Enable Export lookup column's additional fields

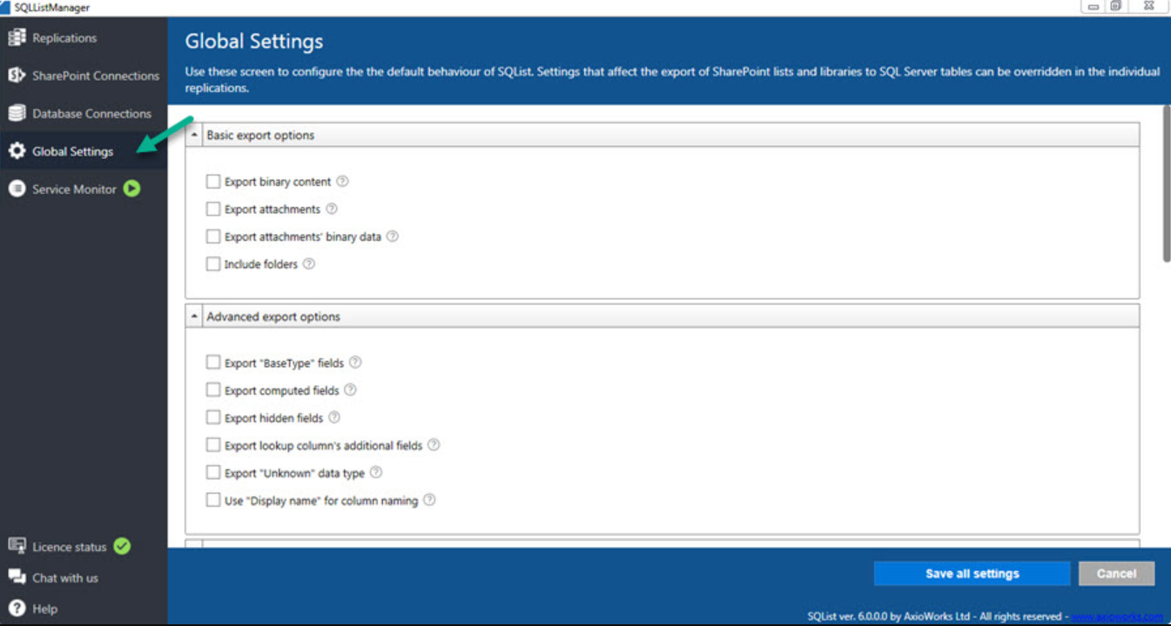point(213,445)
